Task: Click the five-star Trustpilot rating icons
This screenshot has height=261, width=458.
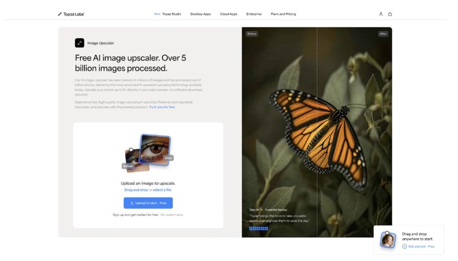Action: point(258,229)
